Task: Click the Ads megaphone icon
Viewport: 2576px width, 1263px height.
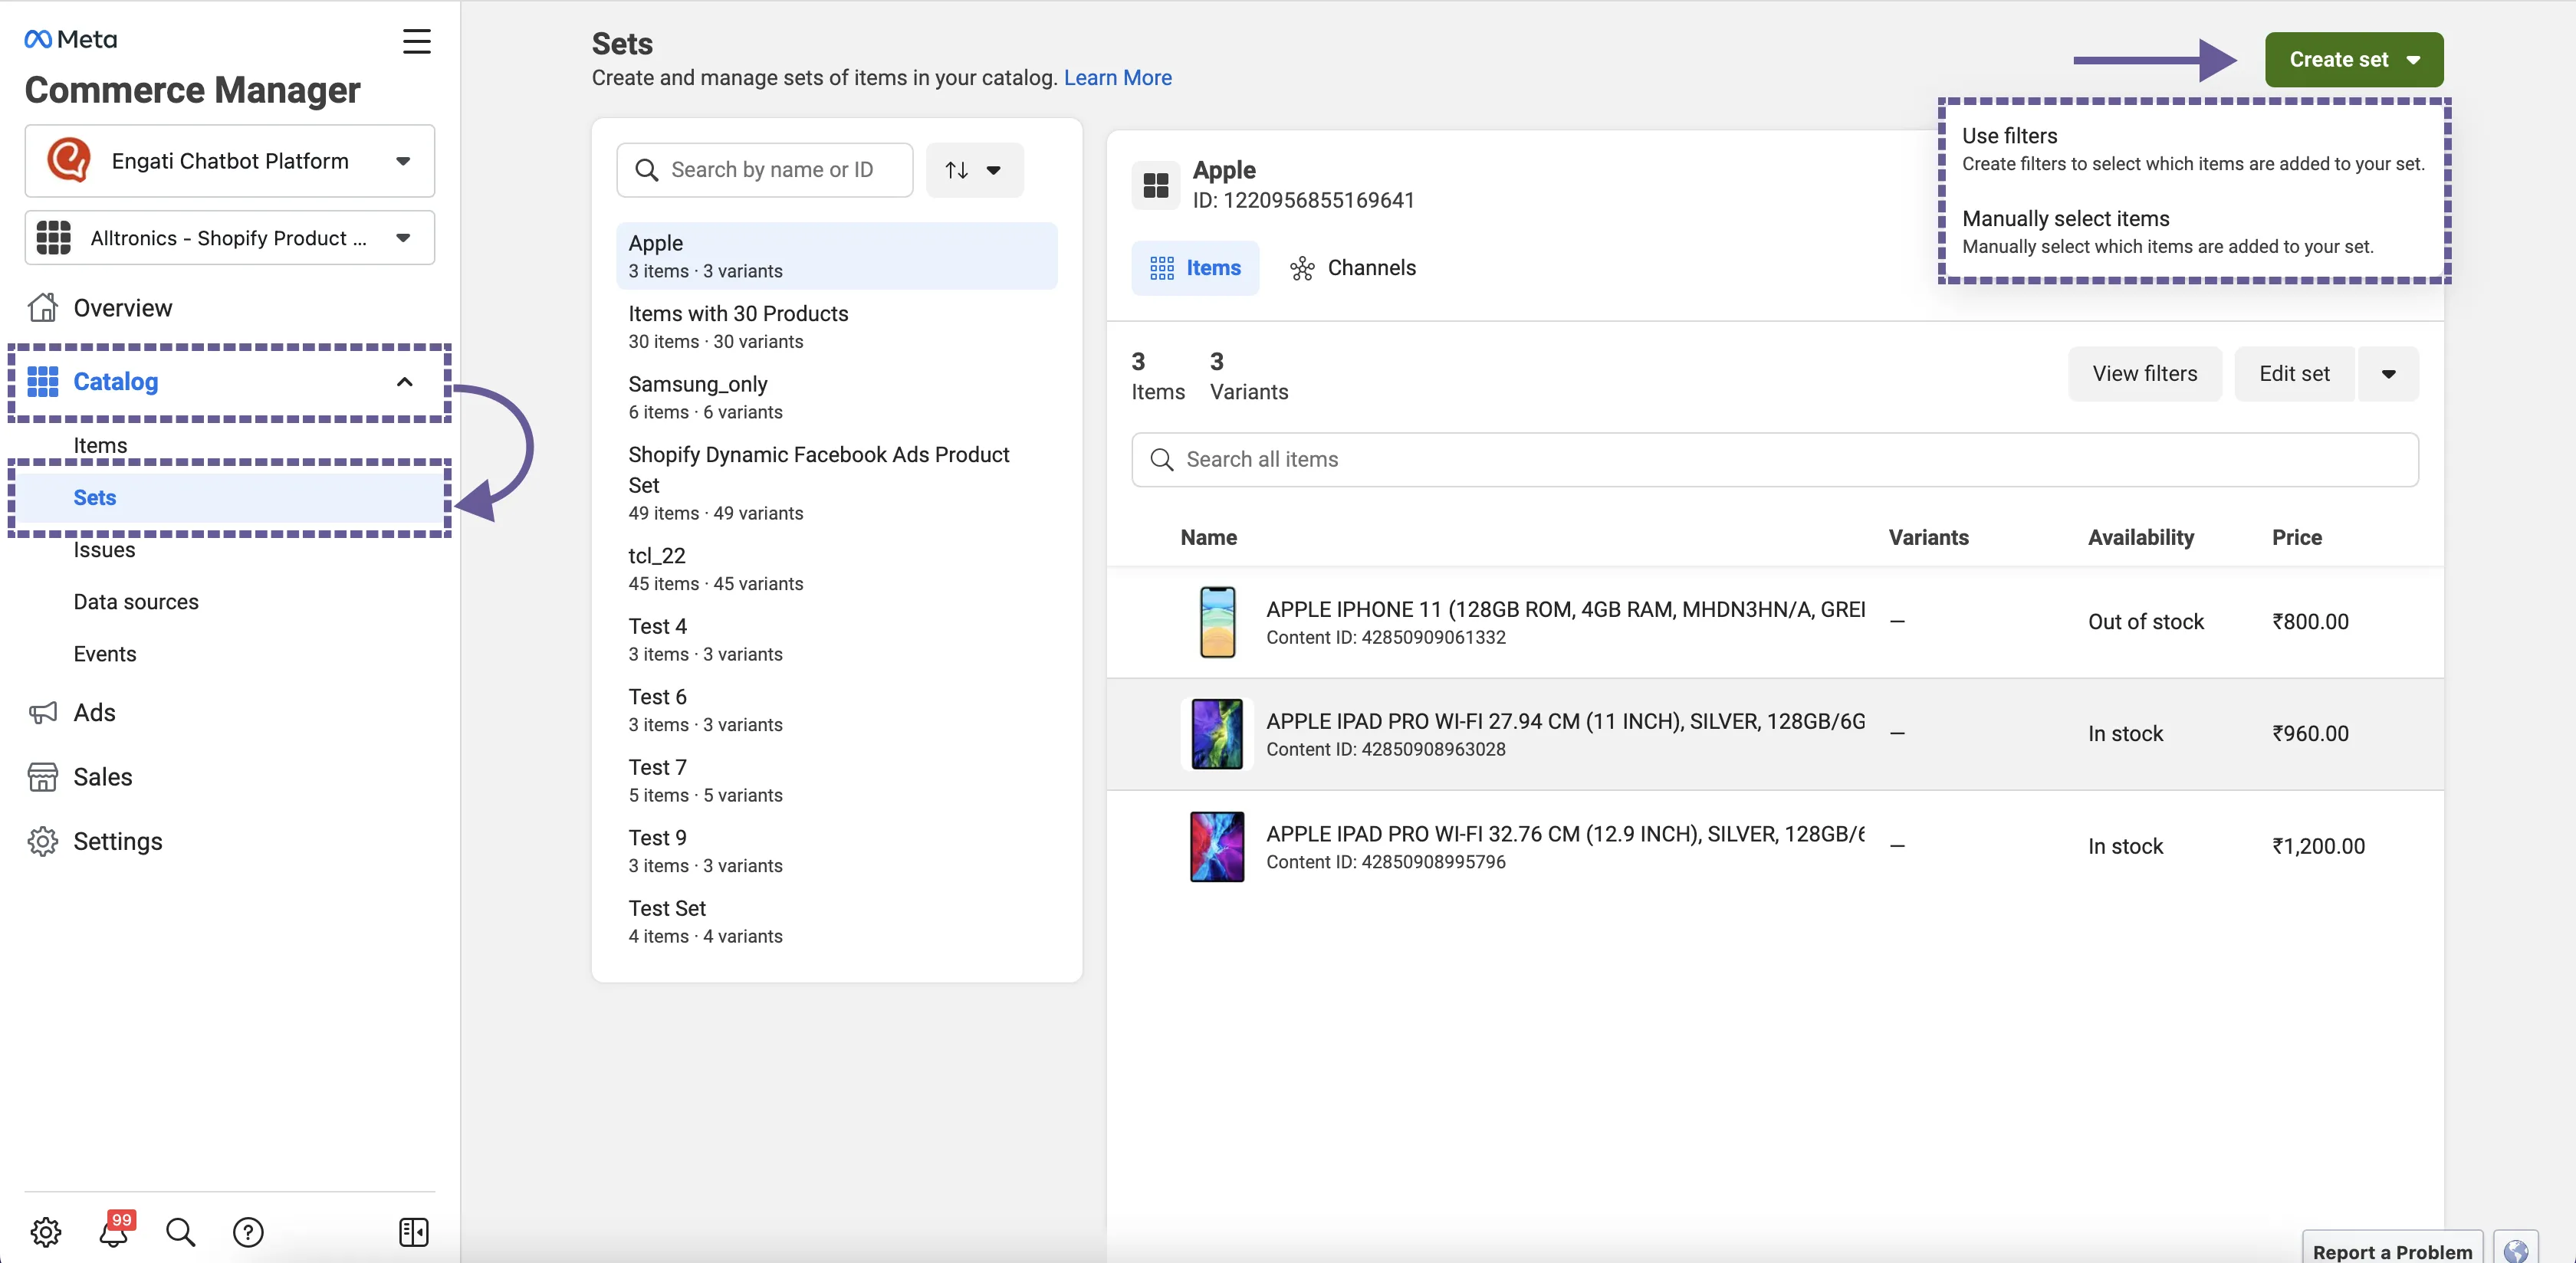Action: pos(42,712)
